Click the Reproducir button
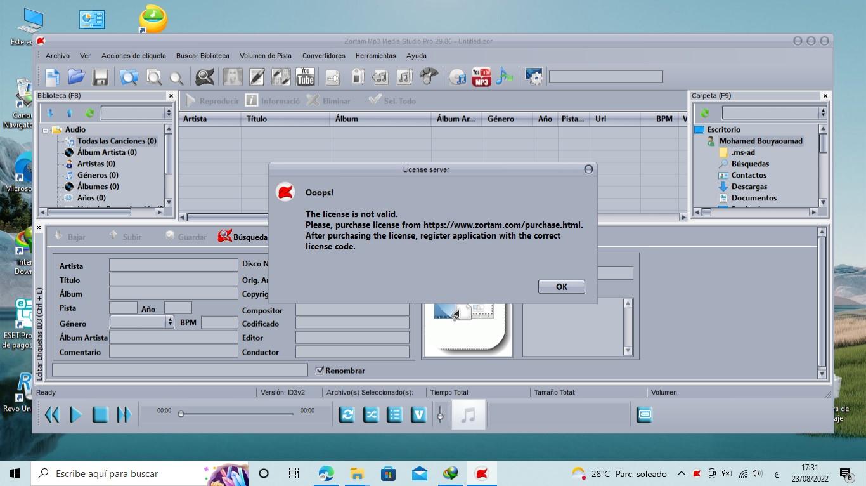Screen dimensions: 866x486 212,101
